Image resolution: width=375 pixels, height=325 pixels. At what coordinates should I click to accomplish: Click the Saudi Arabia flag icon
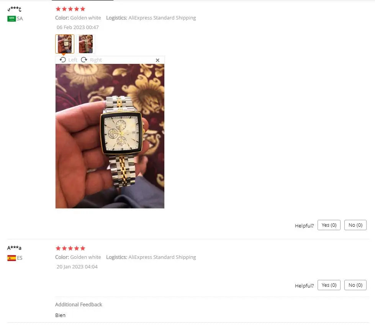pyautogui.click(x=11, y=19)
